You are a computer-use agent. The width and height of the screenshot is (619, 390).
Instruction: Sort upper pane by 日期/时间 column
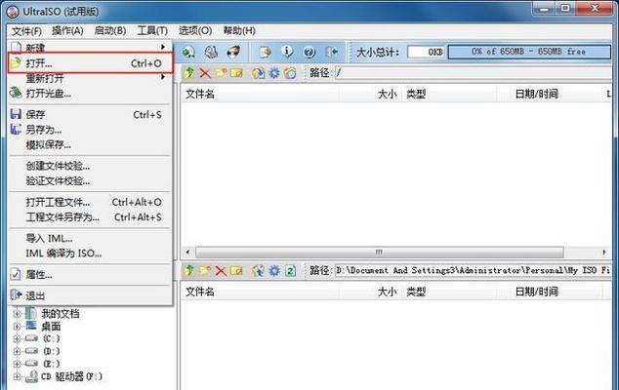[x=549, y=94]
